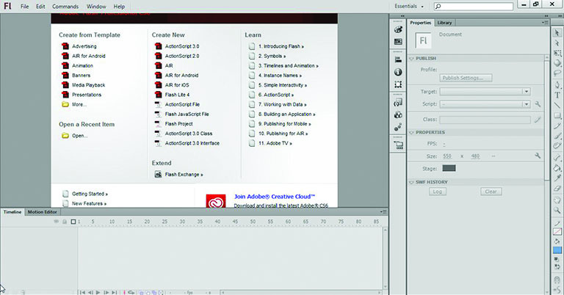Open the Join Adobe Creative Cloud link
This screenshot has height=295, width=564.
275,197
